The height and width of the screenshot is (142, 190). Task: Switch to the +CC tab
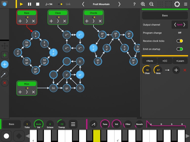pyautogui.click(x=165, y=61)
